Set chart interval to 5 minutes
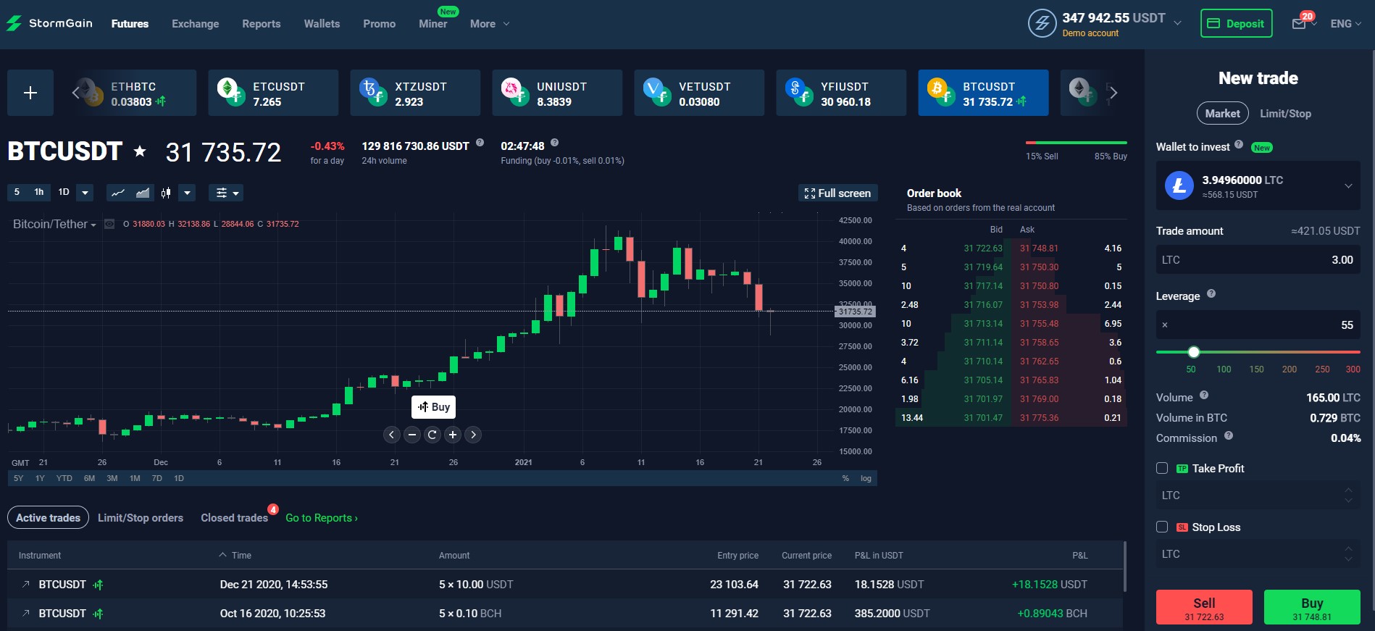This screenshot has height=631, width=1375. [x=17, y=192]
